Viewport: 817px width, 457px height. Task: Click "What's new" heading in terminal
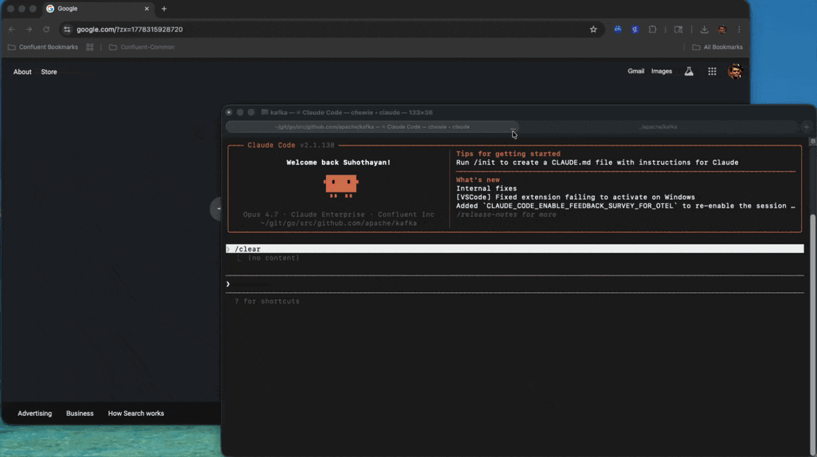478,180
